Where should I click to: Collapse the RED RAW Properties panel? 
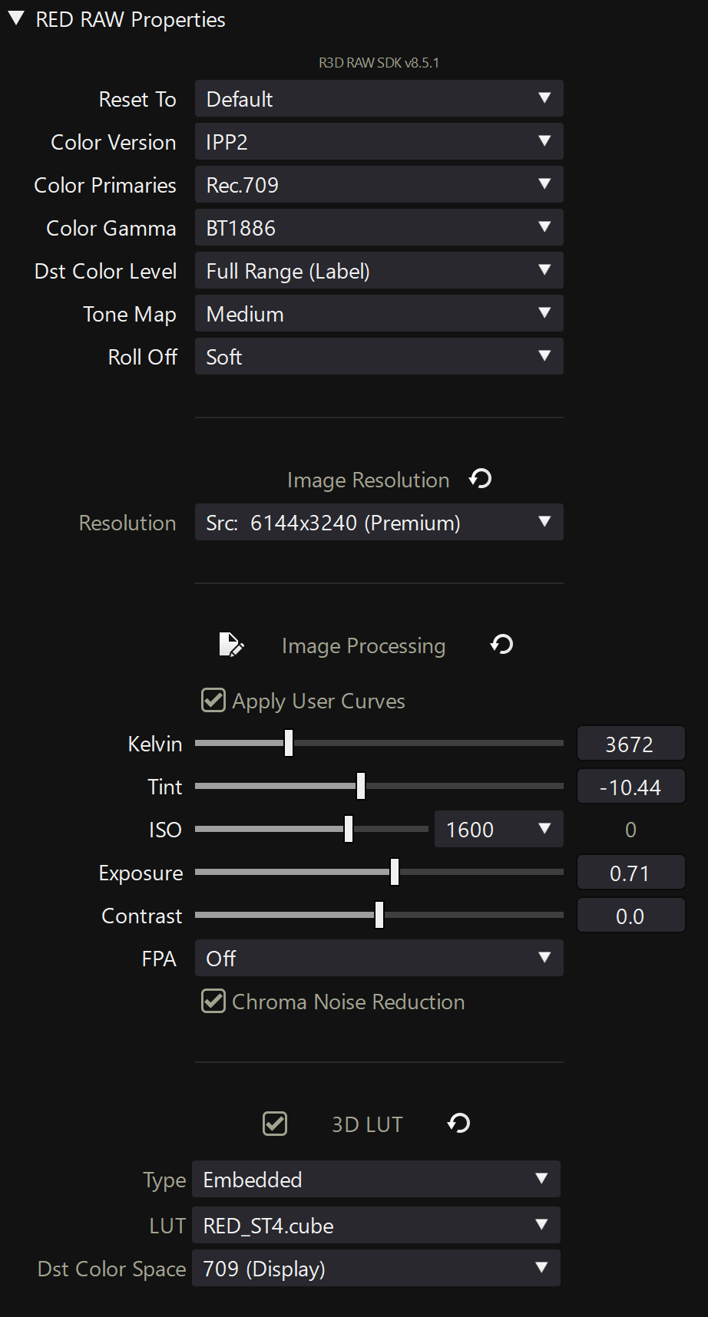16,19
